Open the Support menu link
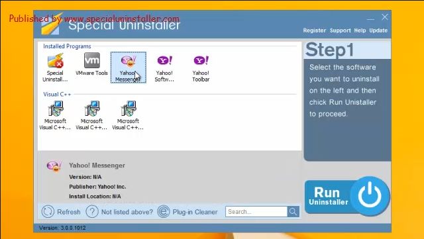The width and height of the screenshot is (424, 239). click(340, 30)
